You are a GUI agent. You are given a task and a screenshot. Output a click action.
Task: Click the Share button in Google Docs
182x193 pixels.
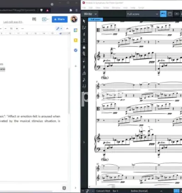(x=60, y=19)
